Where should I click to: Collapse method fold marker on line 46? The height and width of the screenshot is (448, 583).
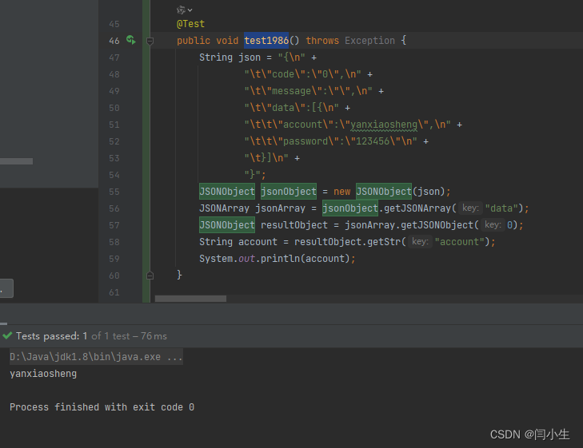tap(150, 41)
